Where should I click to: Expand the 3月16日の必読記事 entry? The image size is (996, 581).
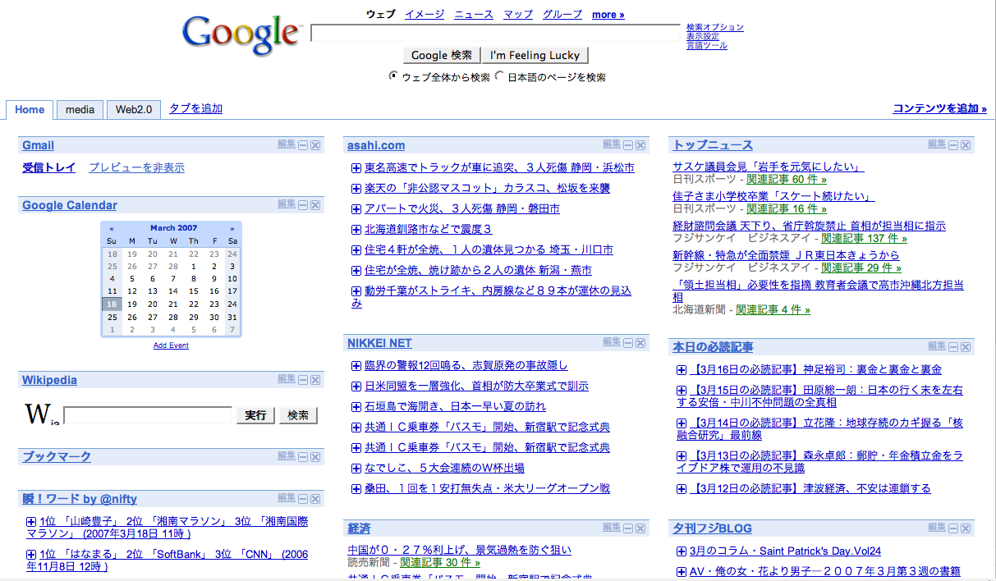682,370
